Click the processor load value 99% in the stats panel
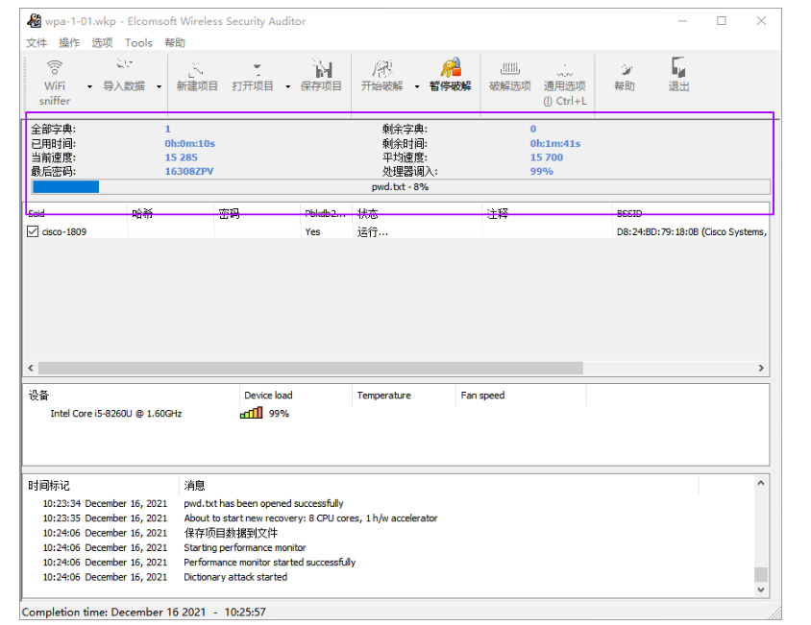 coord(542,171)
